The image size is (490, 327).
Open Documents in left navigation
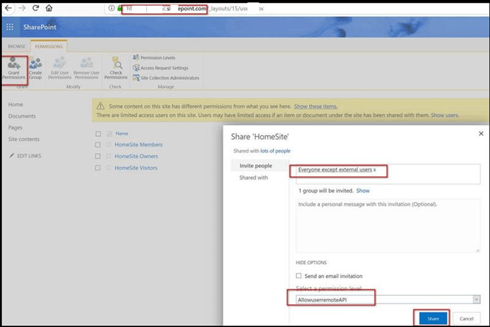point(22,116)
